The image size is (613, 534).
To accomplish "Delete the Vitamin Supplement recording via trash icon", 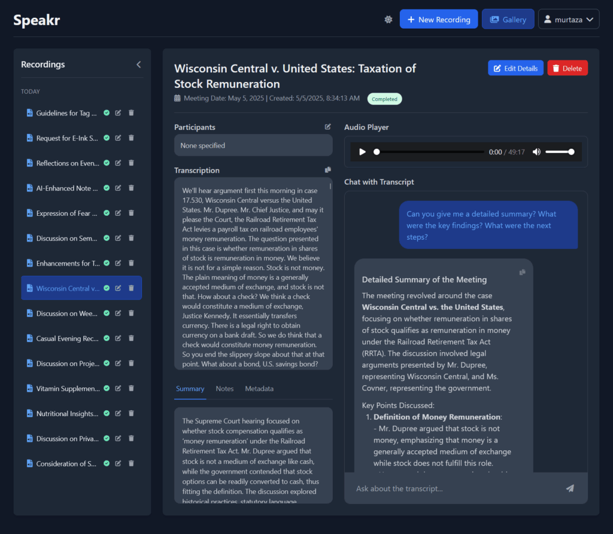I will pos(131,389).
